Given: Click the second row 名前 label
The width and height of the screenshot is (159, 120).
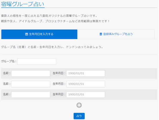Looking at the screenshot, I should [x=7, y=84].
